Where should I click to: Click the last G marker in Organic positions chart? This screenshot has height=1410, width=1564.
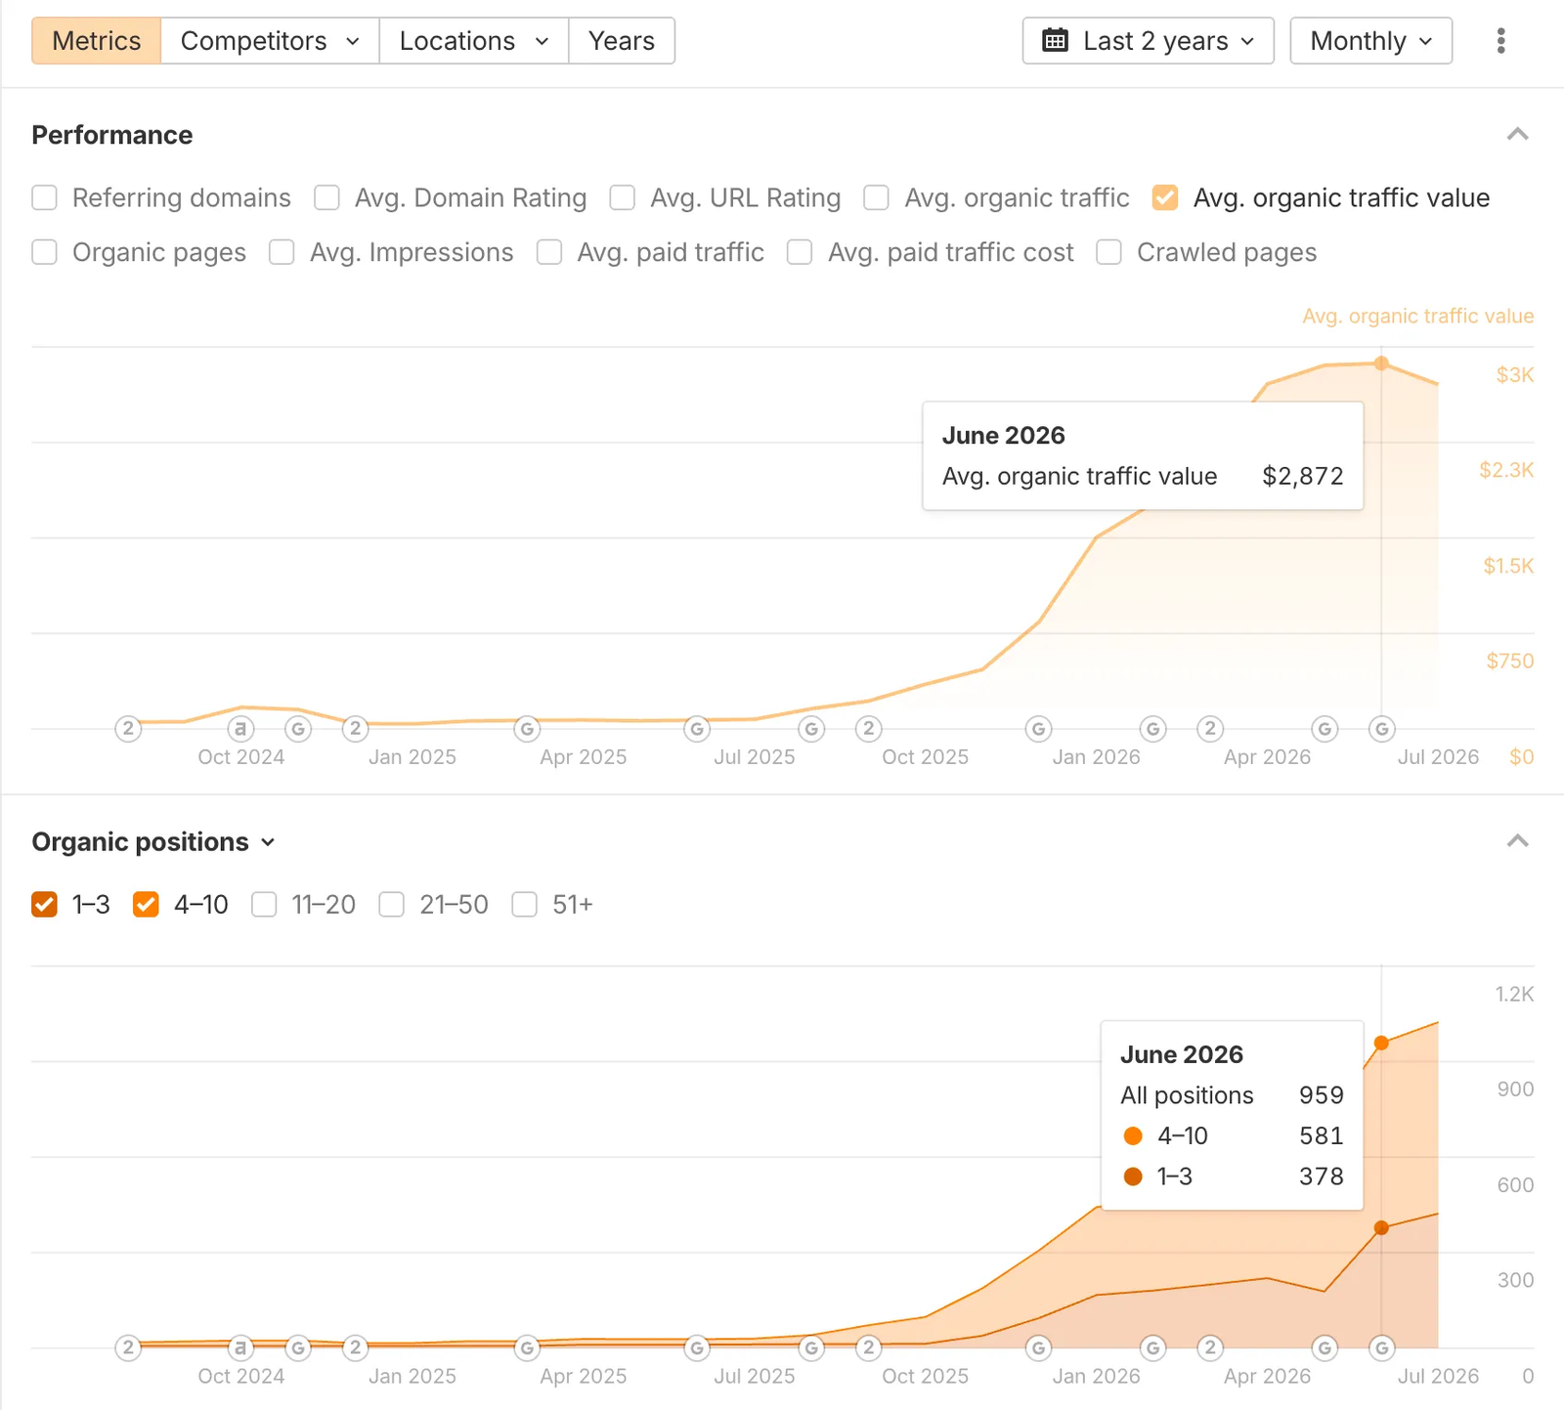pyautogui.click(x=1381, y=1348)
